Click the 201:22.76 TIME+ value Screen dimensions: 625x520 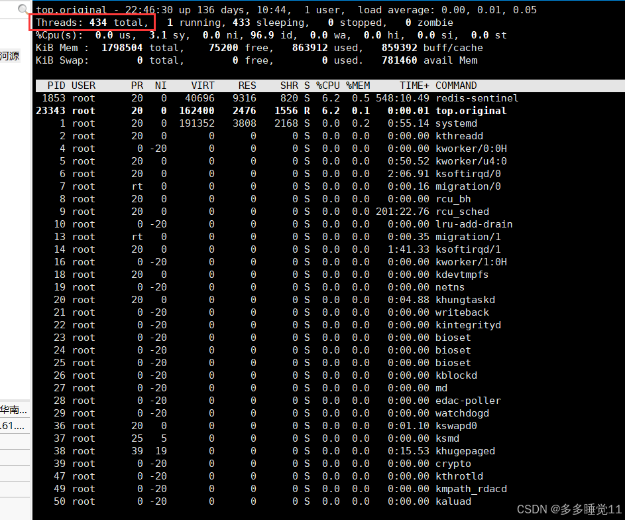coord(402,212)
